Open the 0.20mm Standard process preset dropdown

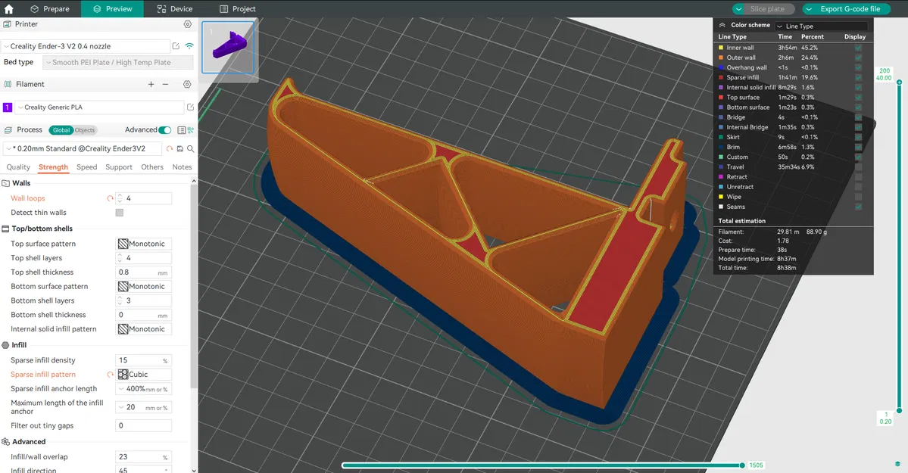click(x=83, y=149)
